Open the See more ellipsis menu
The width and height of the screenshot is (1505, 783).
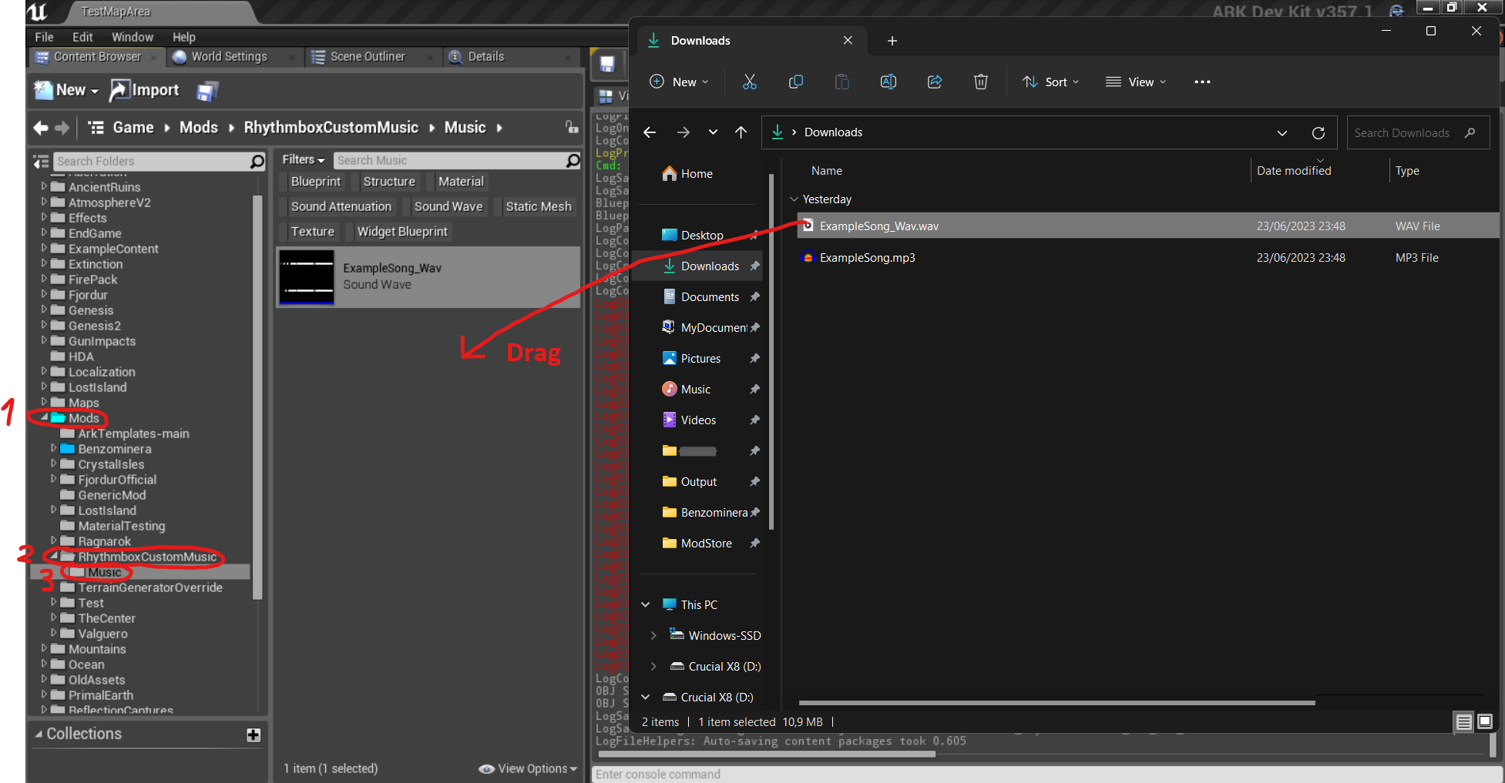pyautogui.click(x=1202, y=82)
